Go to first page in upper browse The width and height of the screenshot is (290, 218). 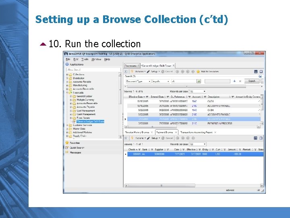177,71
